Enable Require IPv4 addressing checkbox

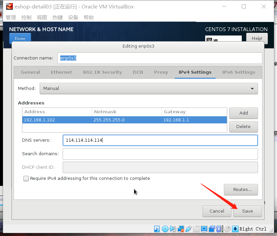[x=26, y=179]
